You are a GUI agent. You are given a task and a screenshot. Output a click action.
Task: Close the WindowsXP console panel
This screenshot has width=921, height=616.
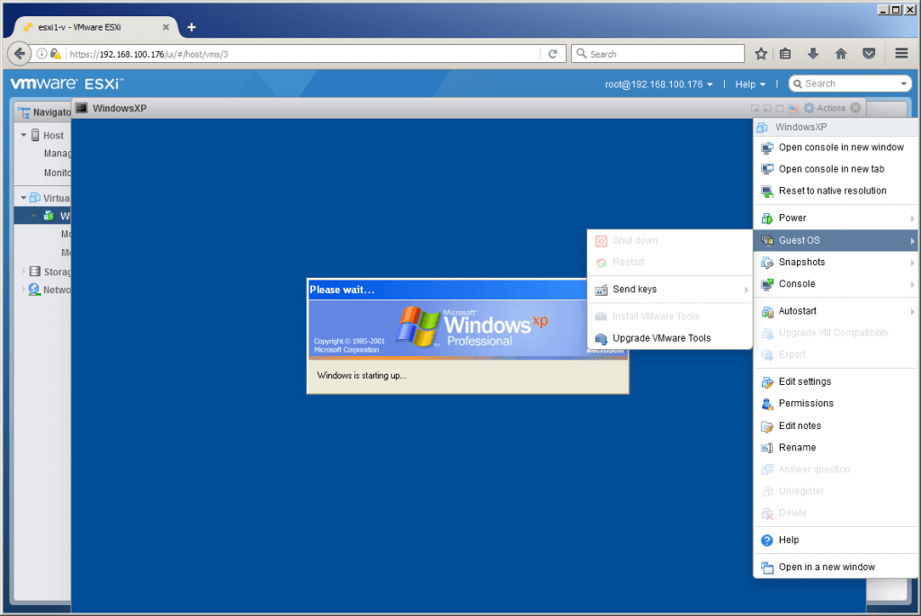click(x=856, y=108)
